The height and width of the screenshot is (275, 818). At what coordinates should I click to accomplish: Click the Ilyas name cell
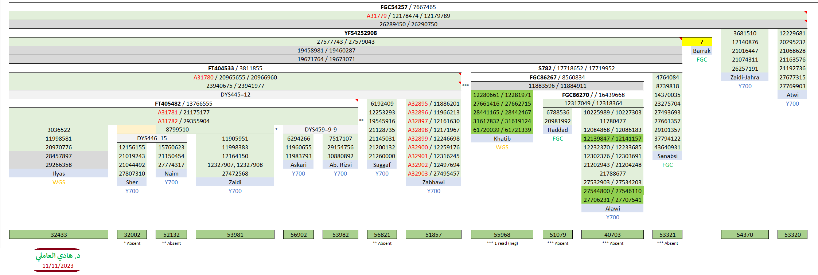coord(59,173)
